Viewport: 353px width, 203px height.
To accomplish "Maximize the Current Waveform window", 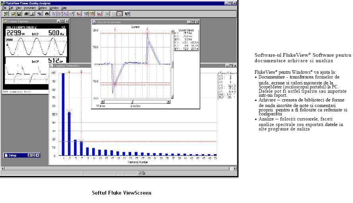I will 193,22.
